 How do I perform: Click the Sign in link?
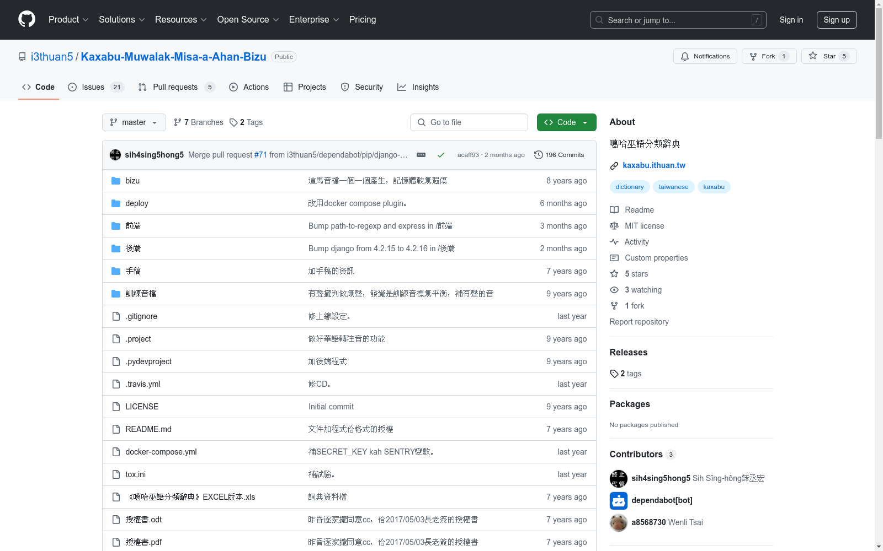791,20
